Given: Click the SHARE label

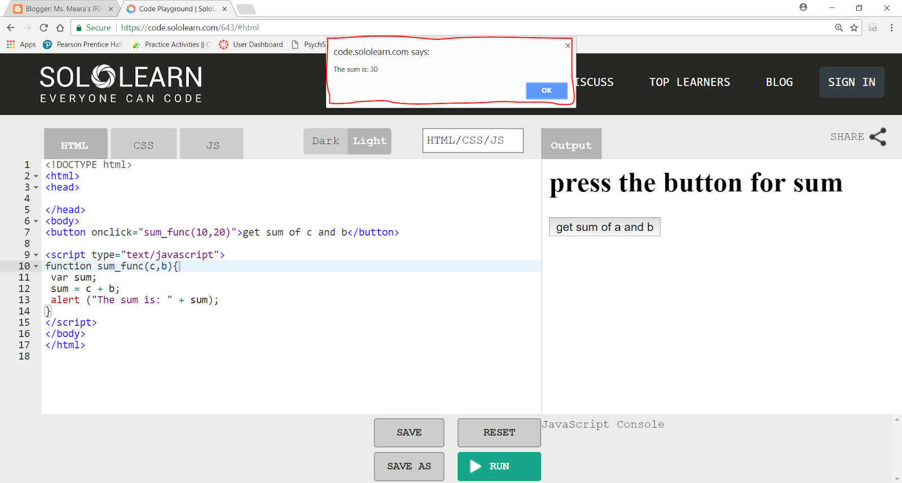Looking at the screenshot, I should [847, 137].
